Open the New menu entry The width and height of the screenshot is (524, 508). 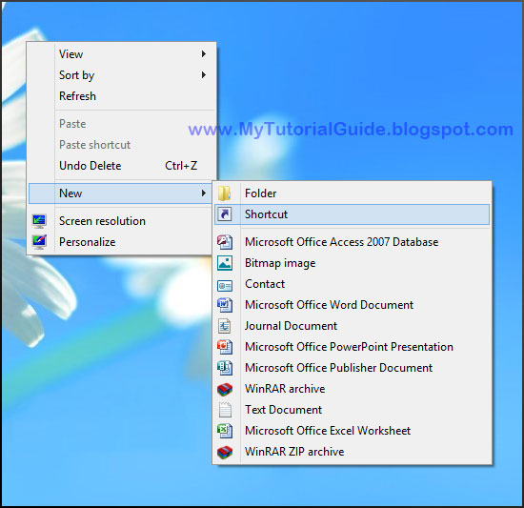(x=121, y=193)
